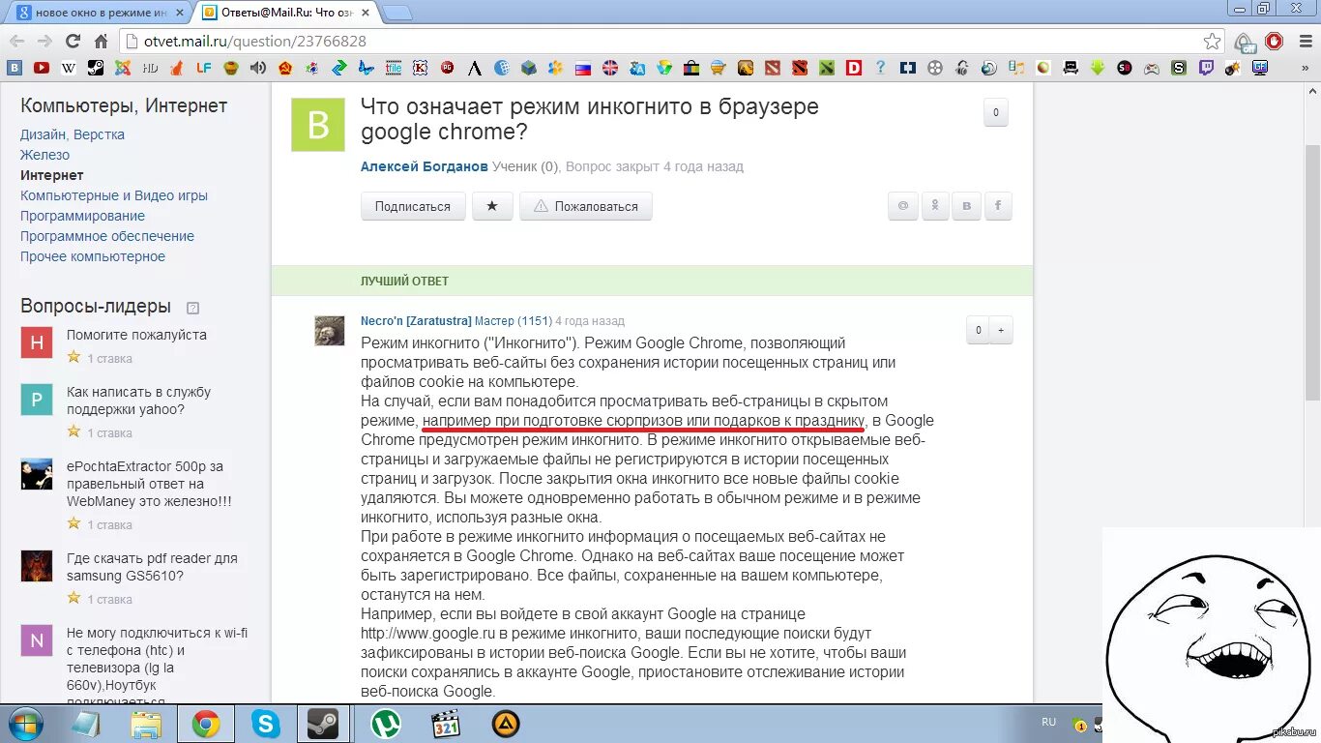Open uTorrent from the taskbar

pos(387,724)
